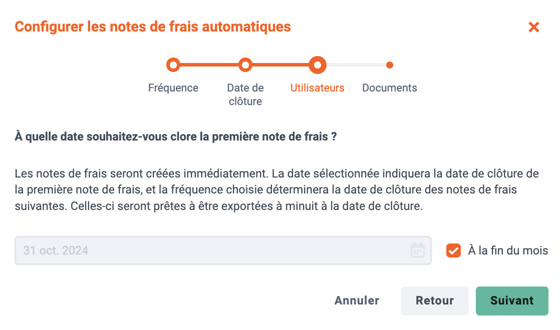Viewport: 560px width, 330px height.
Task: Click the Suivant button
Action: pos(512,301)
